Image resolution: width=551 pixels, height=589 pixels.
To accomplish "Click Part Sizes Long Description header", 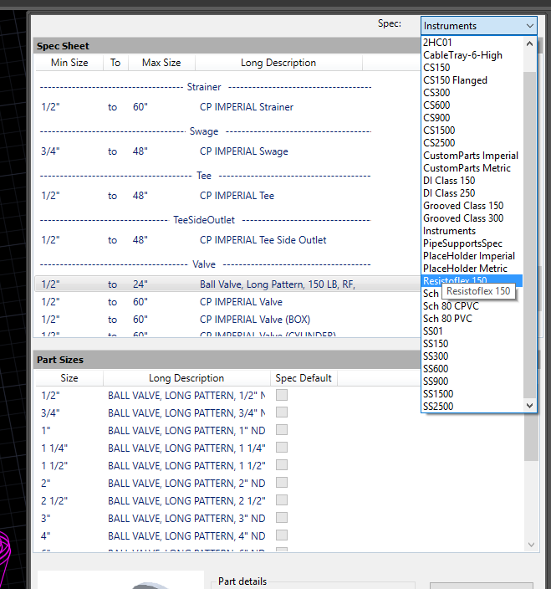I will point(186,378).
